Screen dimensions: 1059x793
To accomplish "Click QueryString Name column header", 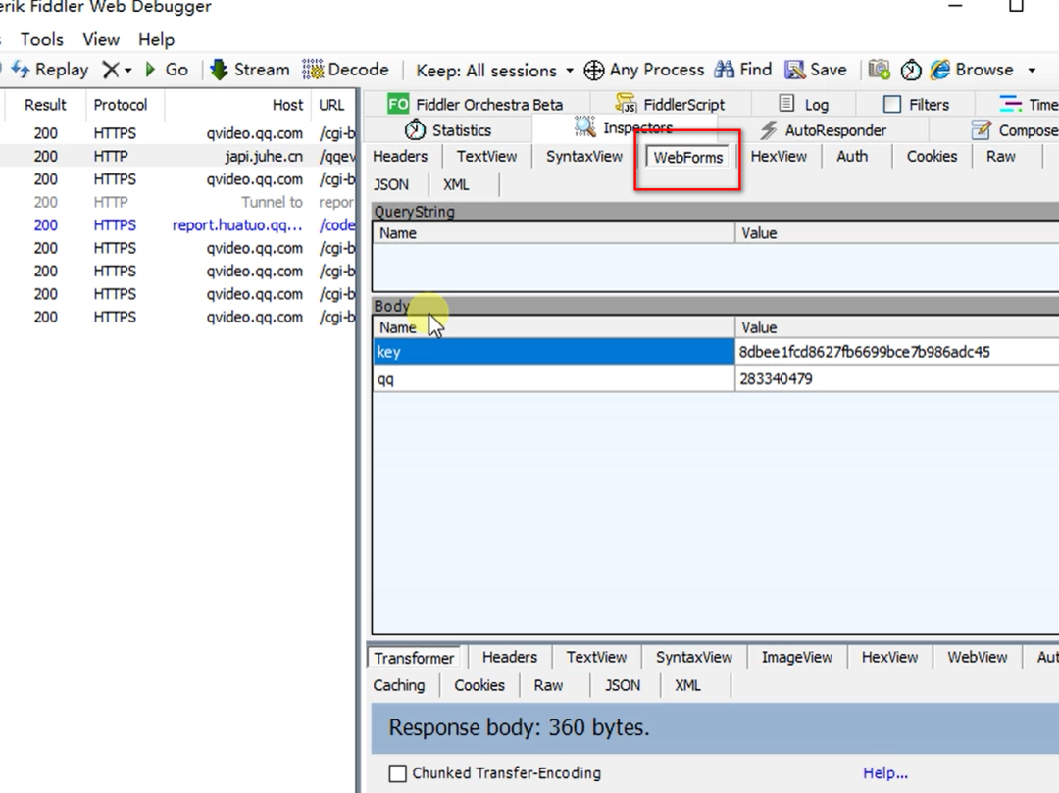I will [x=553, y=233].
